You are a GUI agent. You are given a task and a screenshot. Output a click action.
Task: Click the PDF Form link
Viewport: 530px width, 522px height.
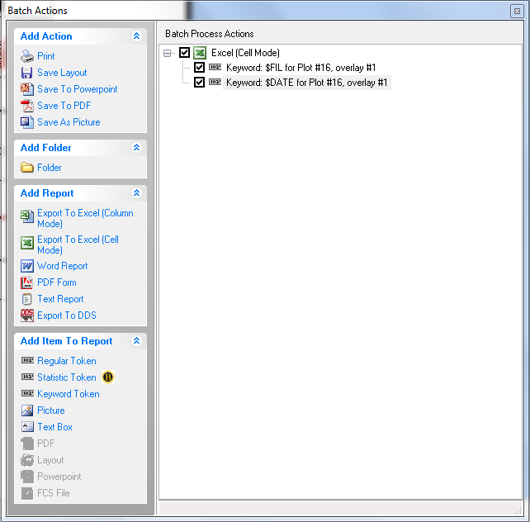point(57,282)
